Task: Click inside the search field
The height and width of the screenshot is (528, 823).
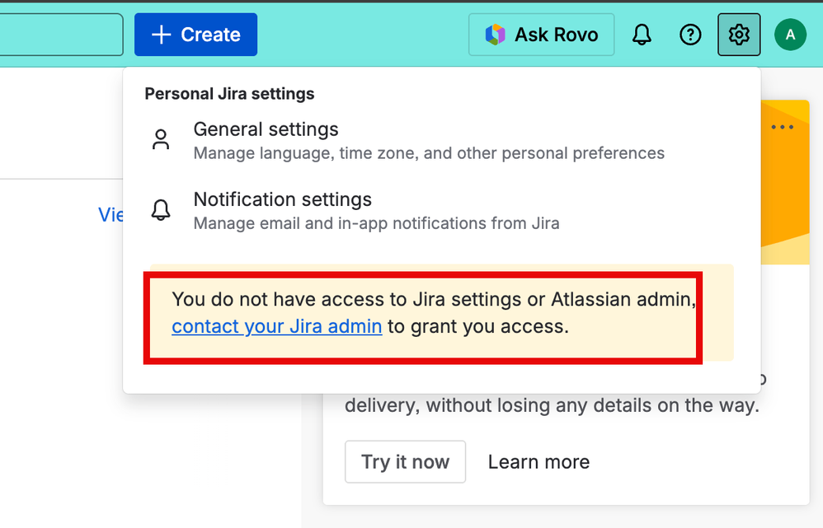Action: (x=61, y=35)
